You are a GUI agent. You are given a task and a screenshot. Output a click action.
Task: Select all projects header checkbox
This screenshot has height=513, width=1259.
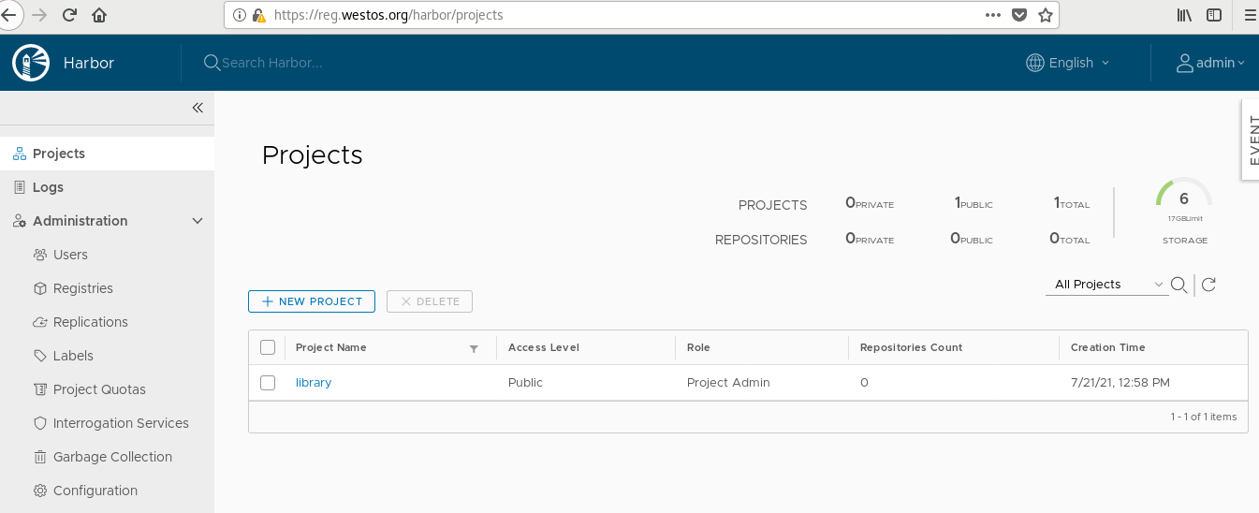tap(268, 347)
